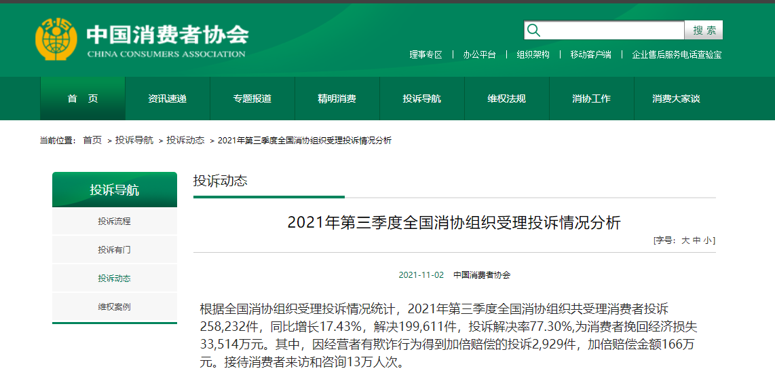Click the China Consumers Association 315 logo

point(56,39)
